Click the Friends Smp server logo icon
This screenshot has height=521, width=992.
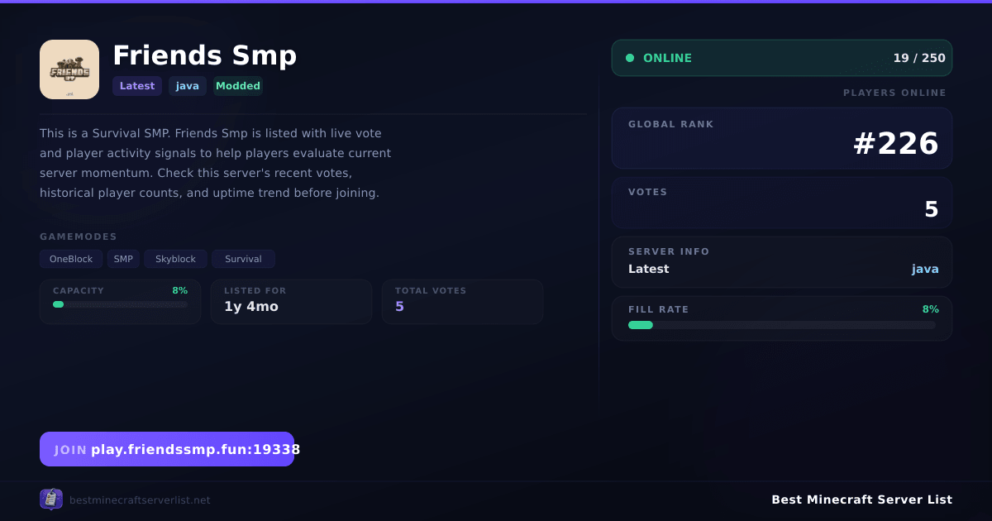(69, 69)
